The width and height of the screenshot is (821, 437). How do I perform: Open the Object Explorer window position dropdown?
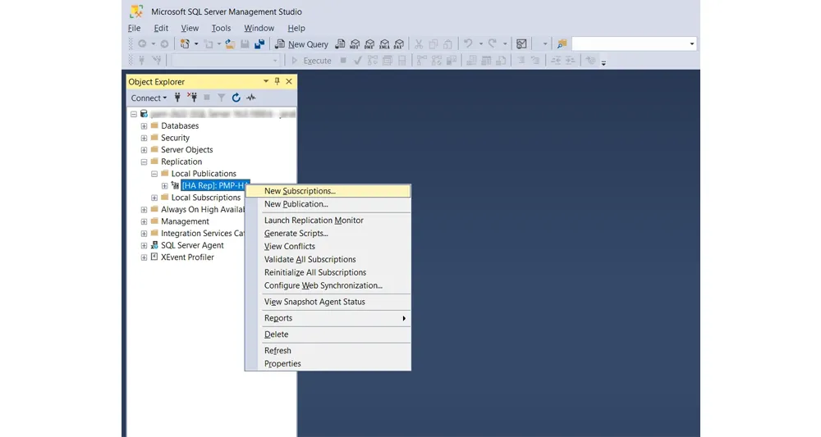coord(266,81)
